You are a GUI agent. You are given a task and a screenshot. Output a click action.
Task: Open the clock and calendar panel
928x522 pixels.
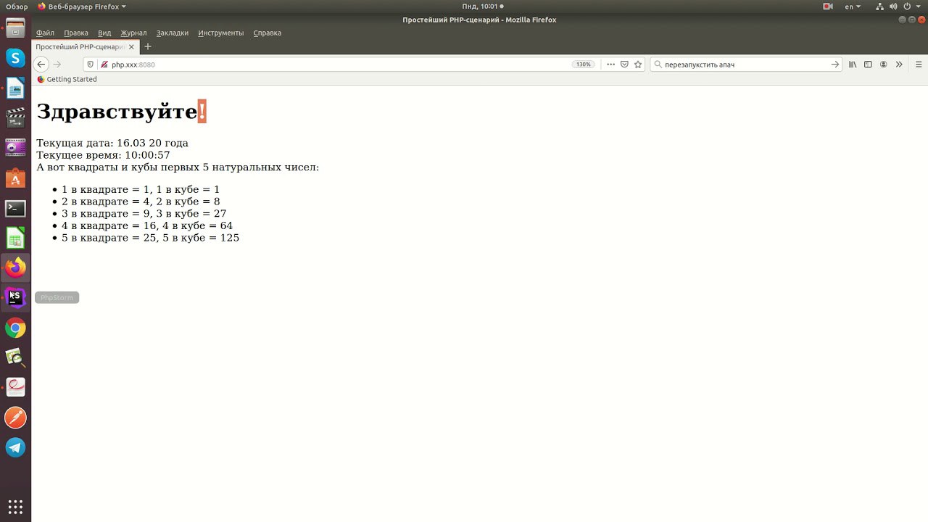click(x=482, y=7)
